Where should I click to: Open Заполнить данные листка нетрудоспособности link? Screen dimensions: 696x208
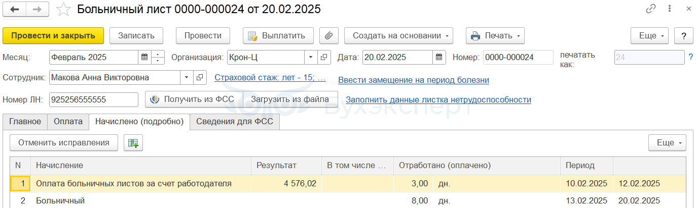[x=438, y=99]
